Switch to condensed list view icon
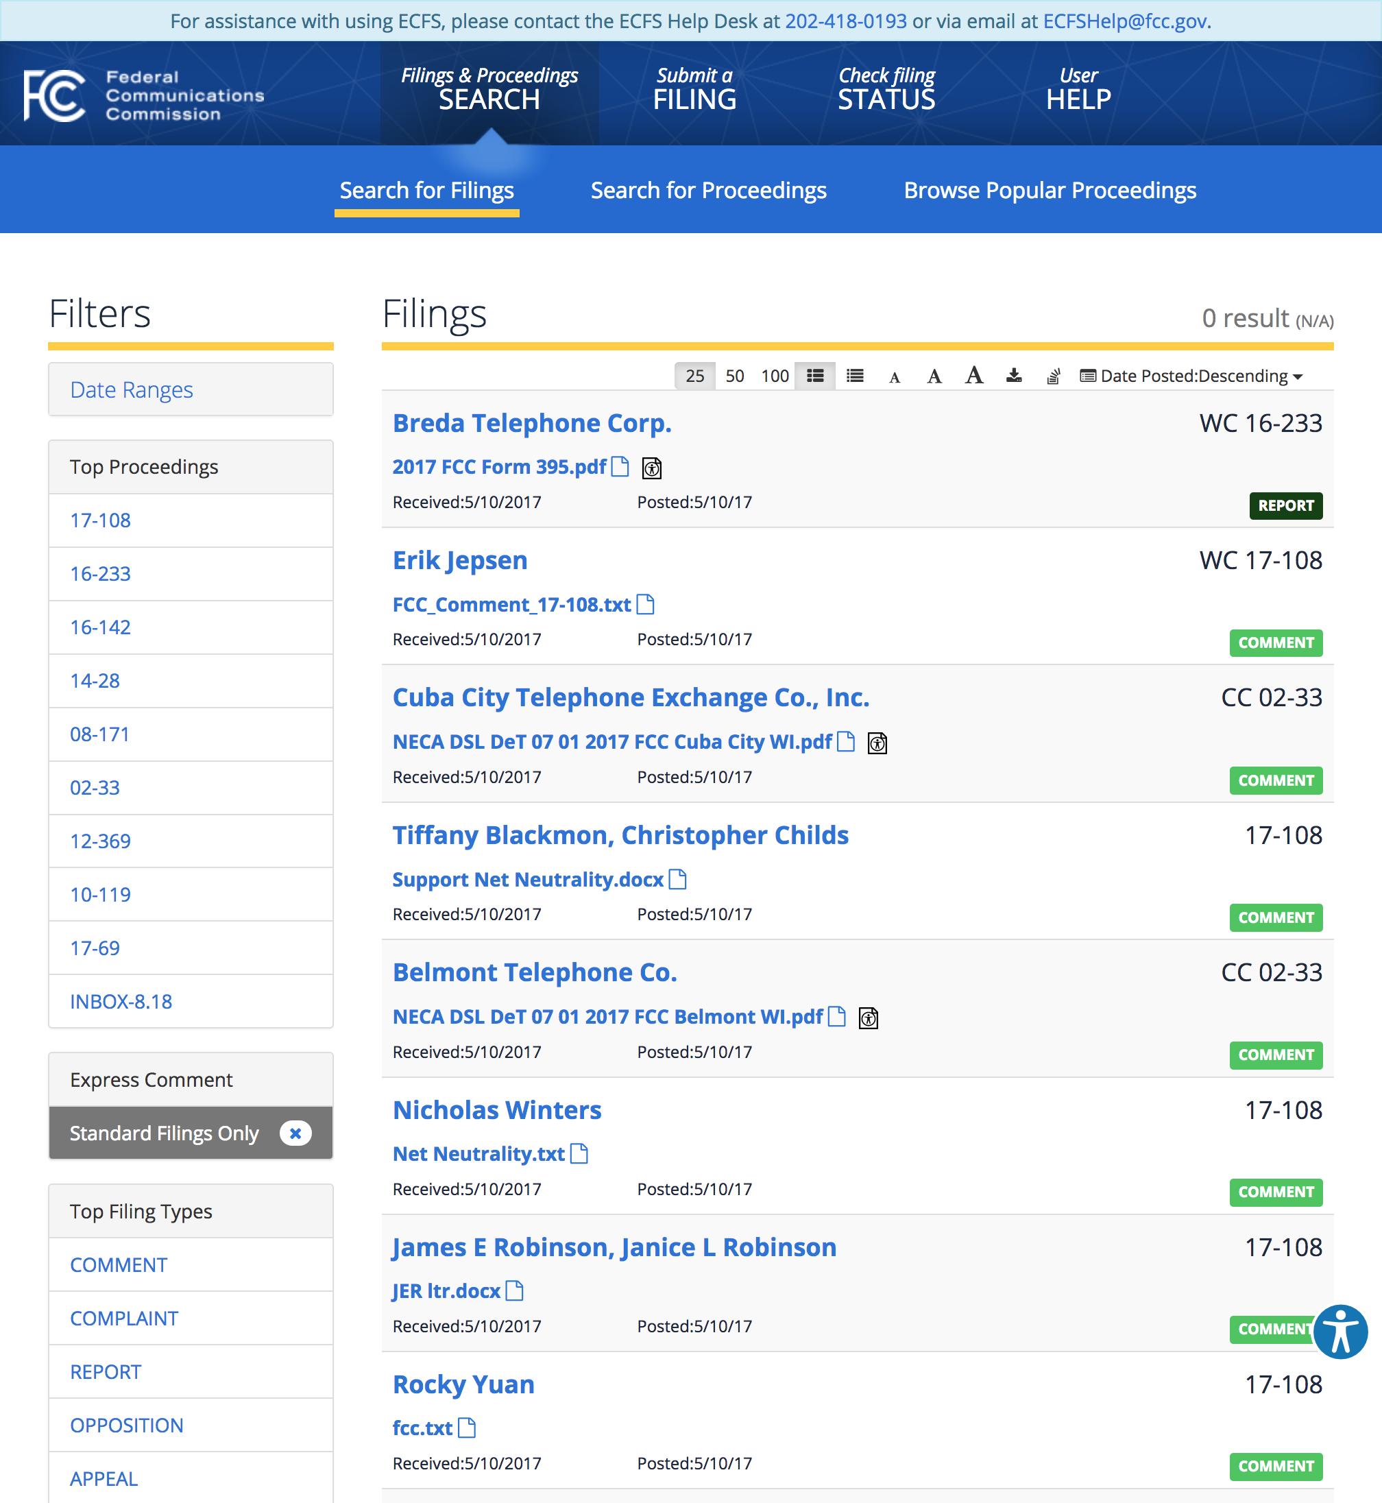 click(855, 376)
